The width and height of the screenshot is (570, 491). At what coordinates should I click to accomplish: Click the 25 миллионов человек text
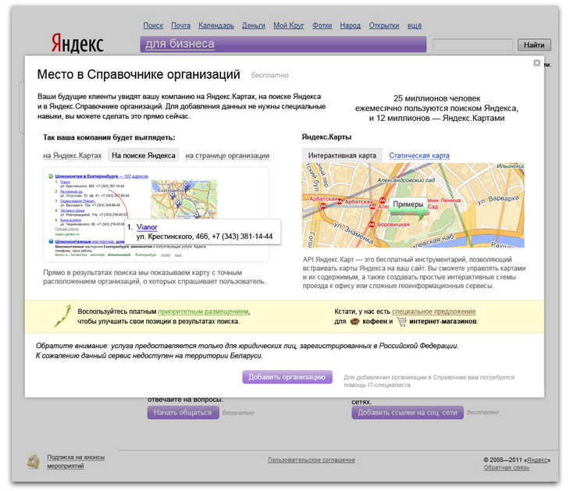click(x=436, y=98)
